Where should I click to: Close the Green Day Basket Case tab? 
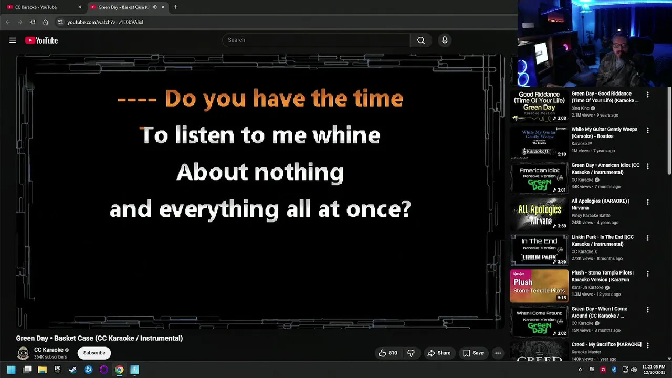(163, 7)
